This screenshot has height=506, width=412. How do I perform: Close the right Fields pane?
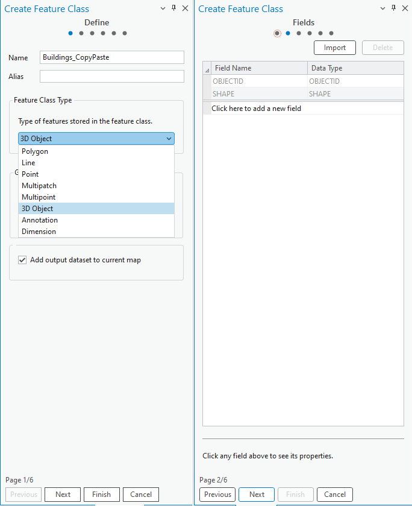[x=405, y=8]
